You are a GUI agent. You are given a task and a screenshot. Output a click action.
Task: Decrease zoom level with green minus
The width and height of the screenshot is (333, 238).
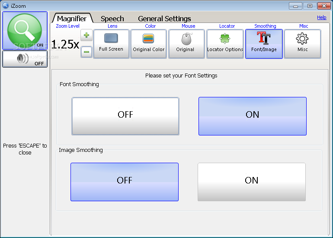click(86, 52)
